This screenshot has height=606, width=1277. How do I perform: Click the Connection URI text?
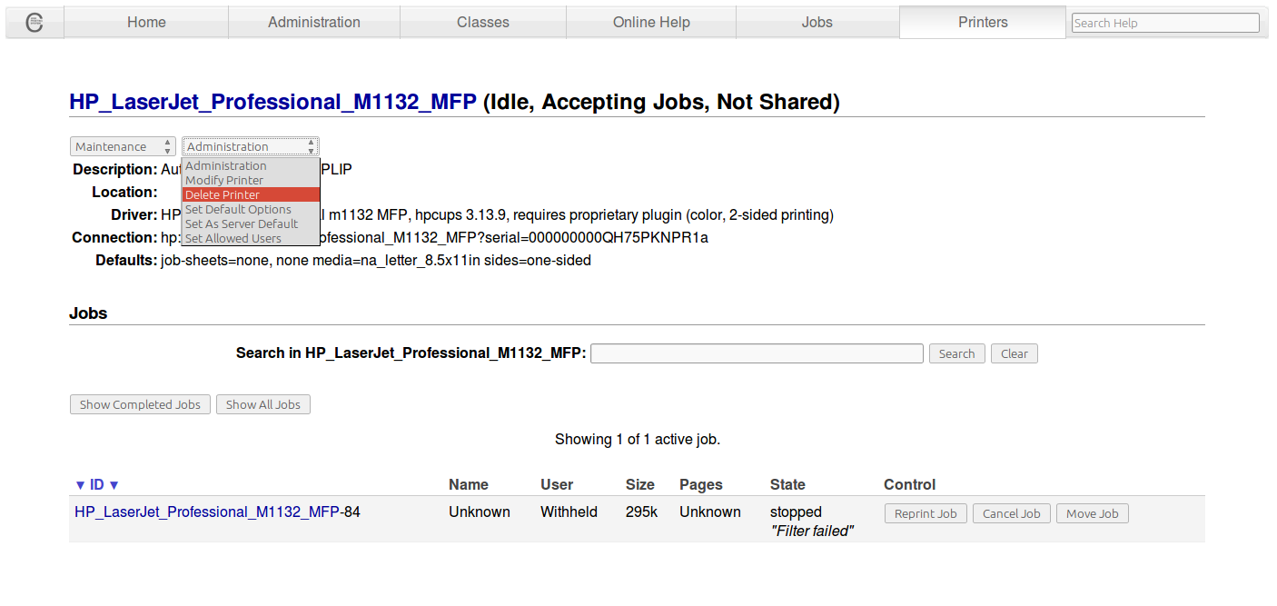coord(434,237)
